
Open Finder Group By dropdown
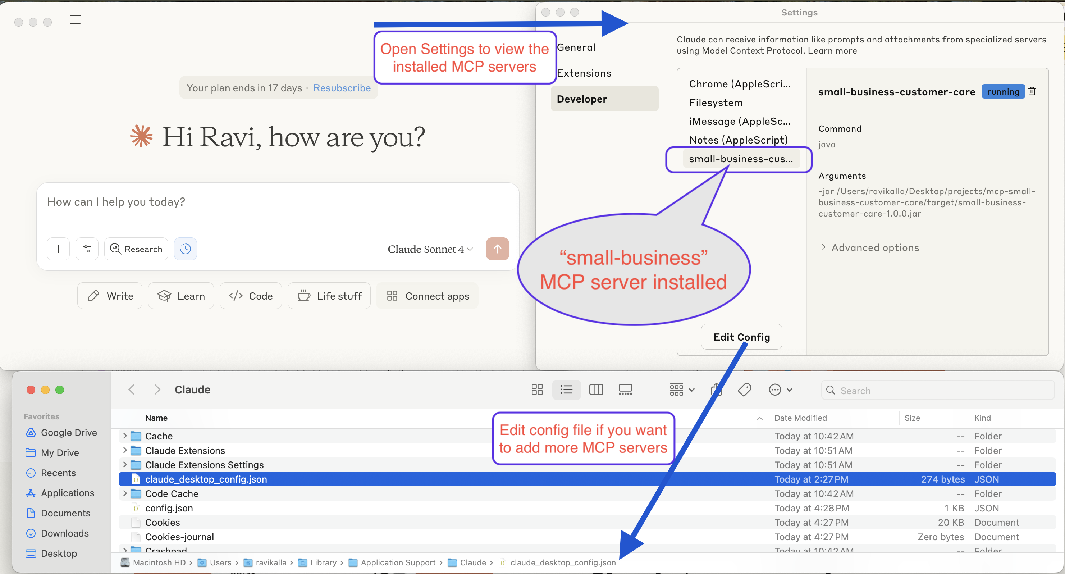point(682,389)
